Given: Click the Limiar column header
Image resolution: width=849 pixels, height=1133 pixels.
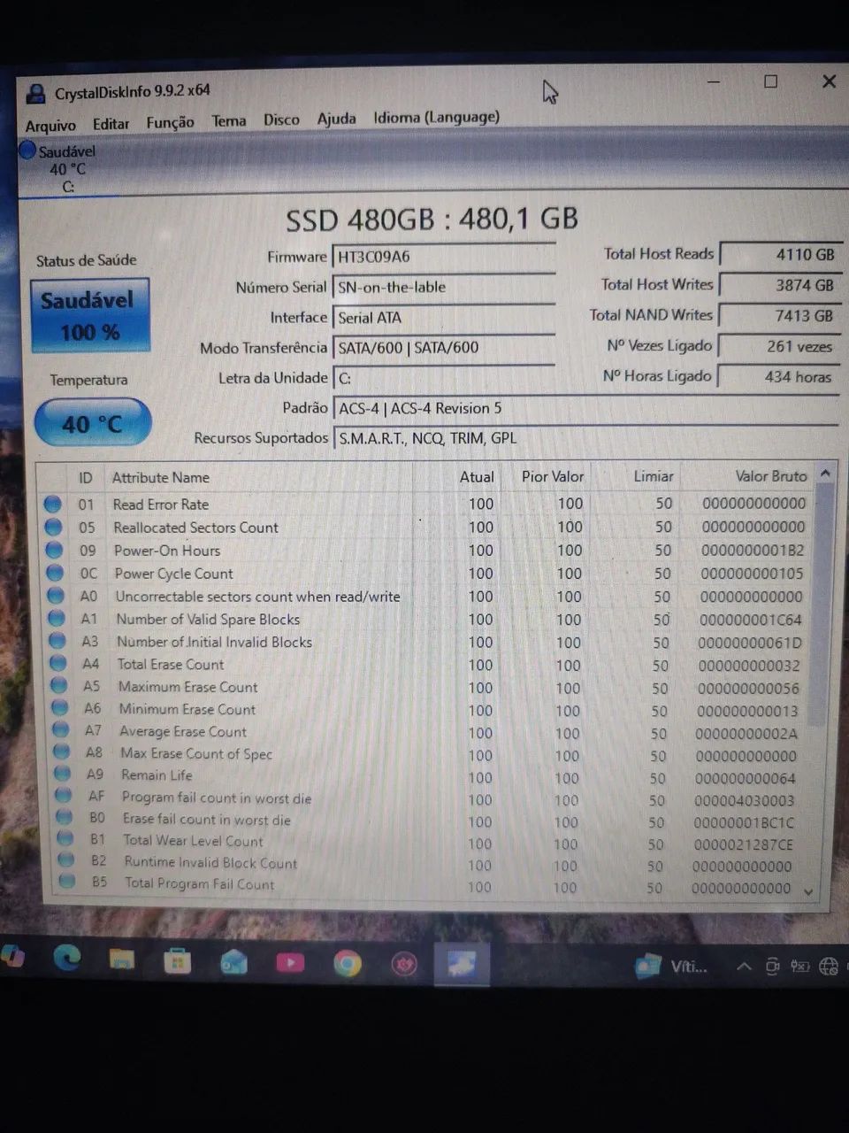Looking at the screenshot, I should [654, 476].
